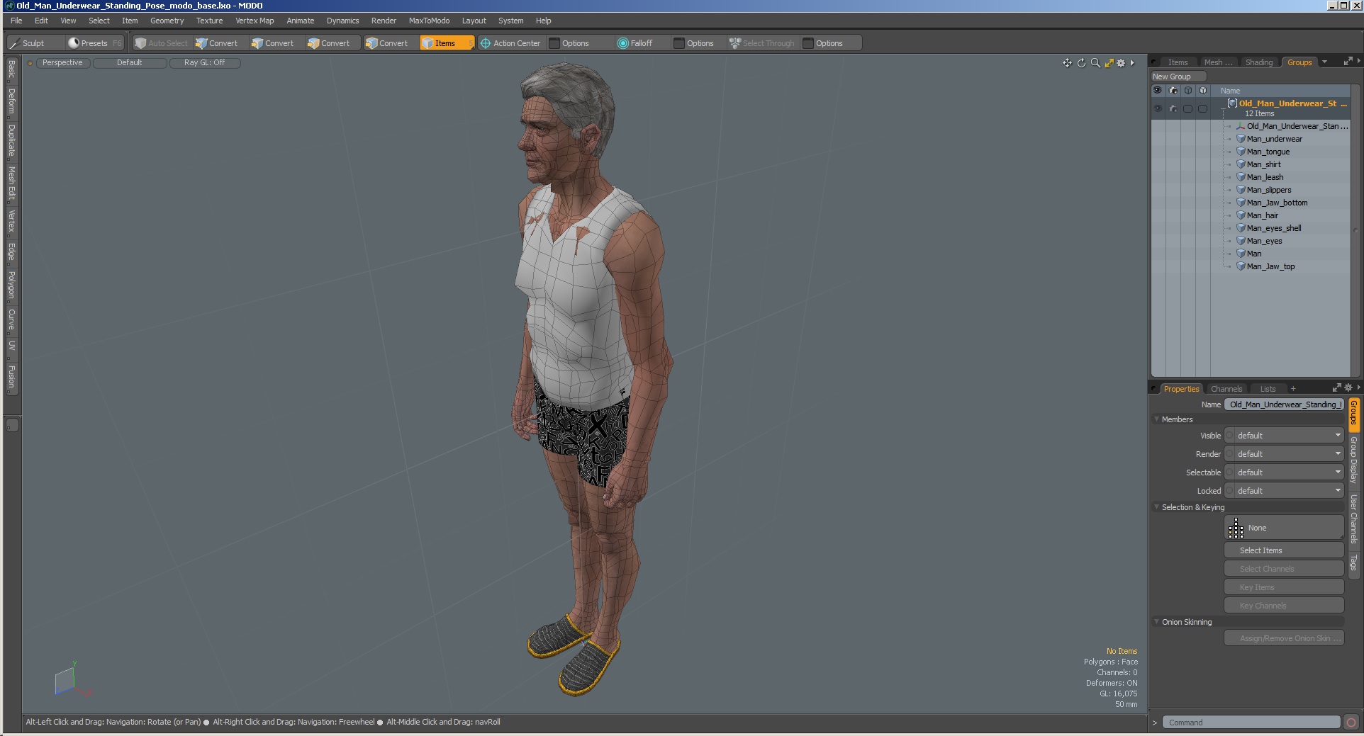Viewport: 1364px width, 736px height.
Task: Open the Groups panel tab dropdown arrow
Action: (x=1324, y=62)
